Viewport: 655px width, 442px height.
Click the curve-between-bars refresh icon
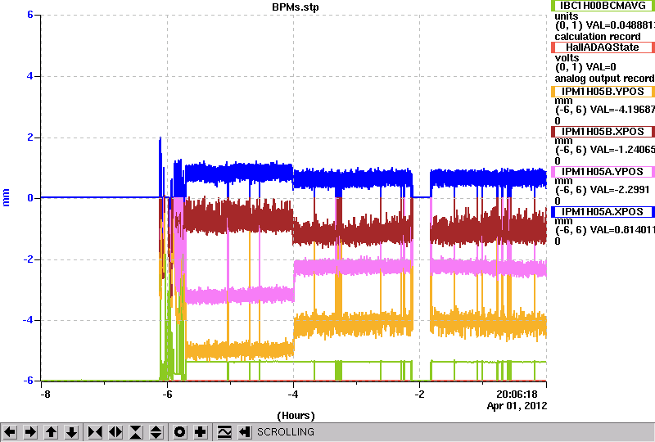[x=224, y=432]
